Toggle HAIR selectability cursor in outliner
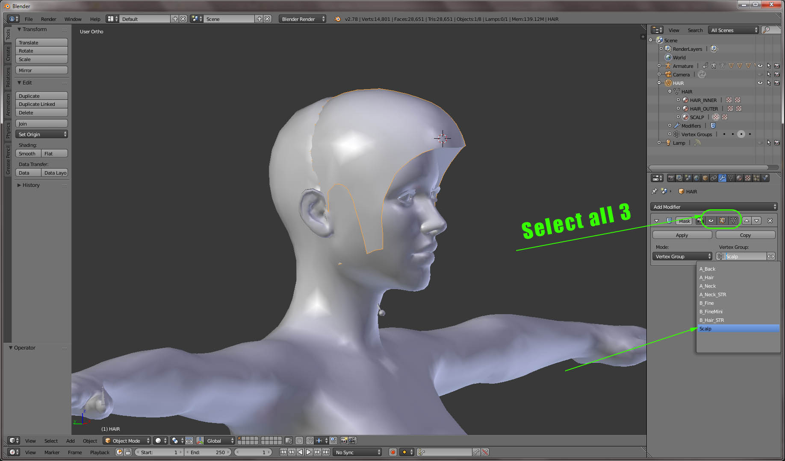 (769, 83)
